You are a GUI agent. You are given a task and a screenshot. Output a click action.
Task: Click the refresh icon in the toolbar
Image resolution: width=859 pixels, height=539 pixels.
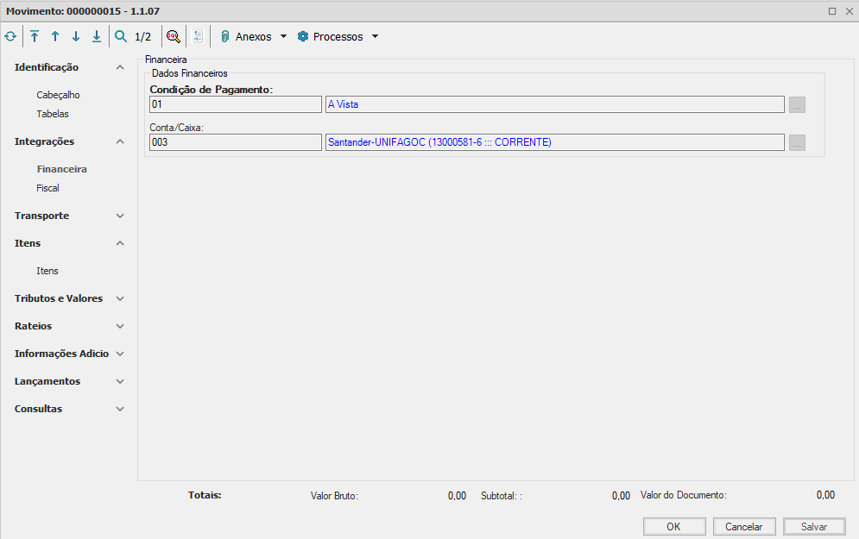pos(10,37)
